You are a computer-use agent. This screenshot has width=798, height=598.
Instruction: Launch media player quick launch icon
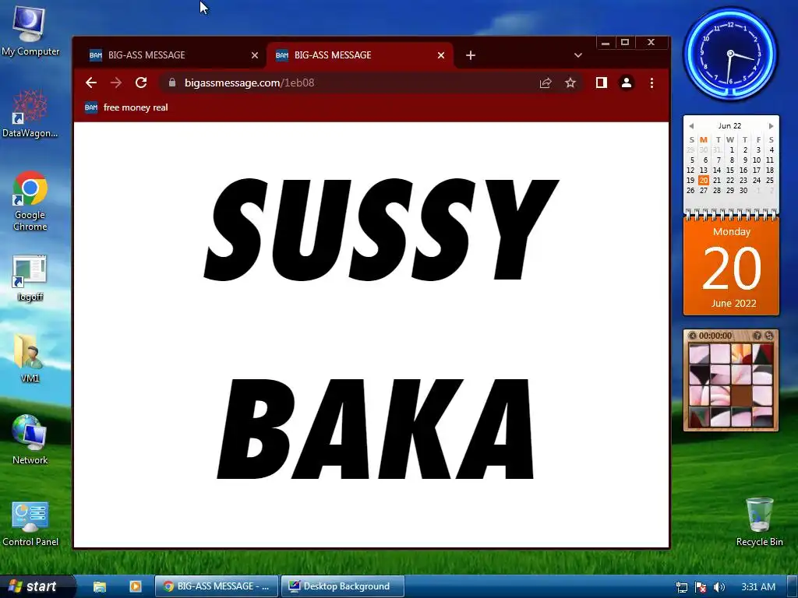point(136,586)
